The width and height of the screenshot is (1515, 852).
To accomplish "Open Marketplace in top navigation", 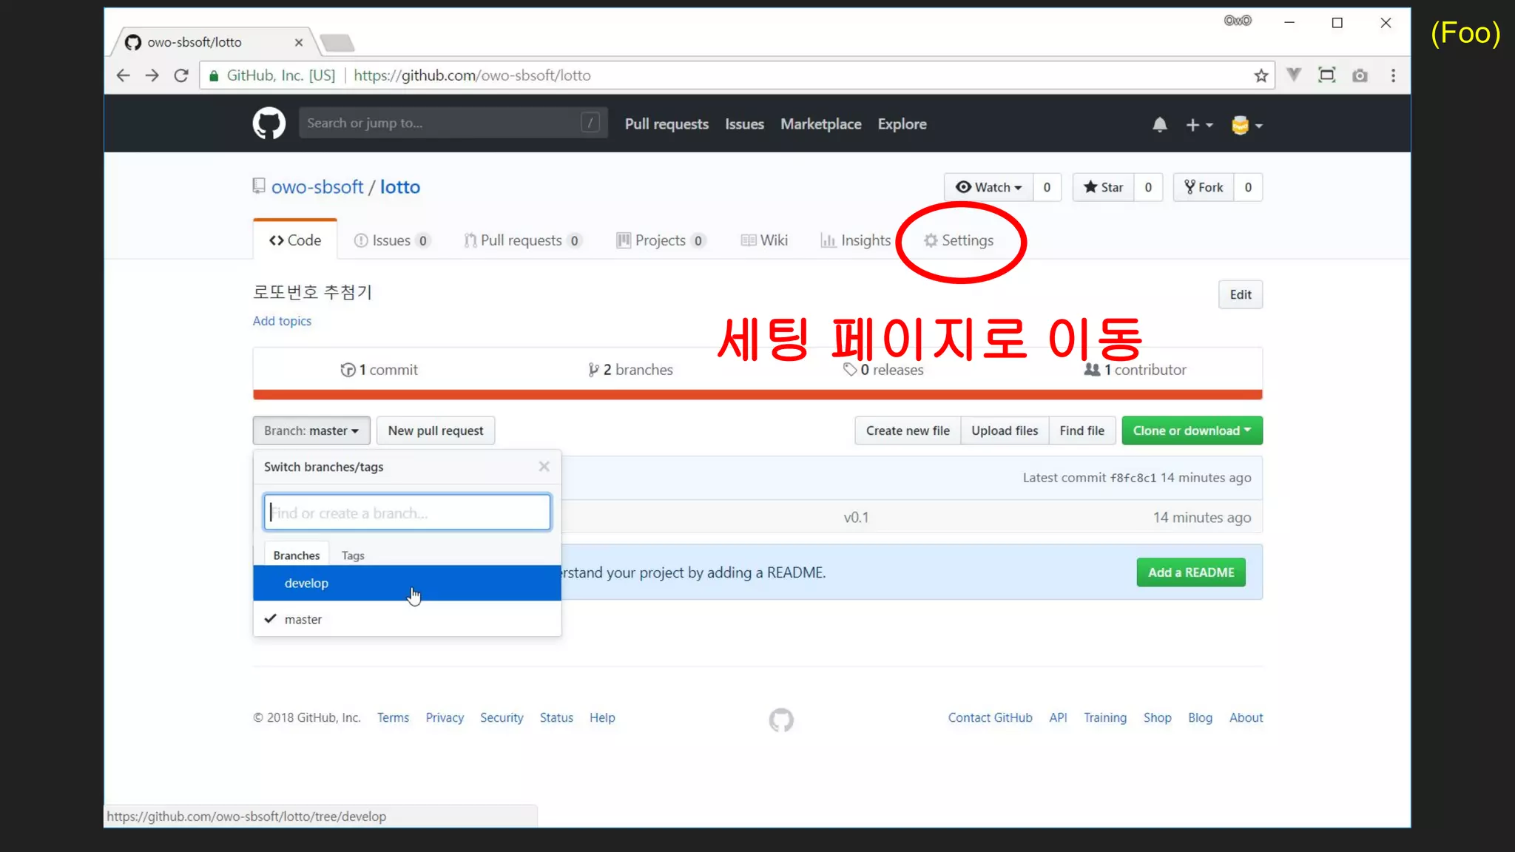I will tap(820, 124).
